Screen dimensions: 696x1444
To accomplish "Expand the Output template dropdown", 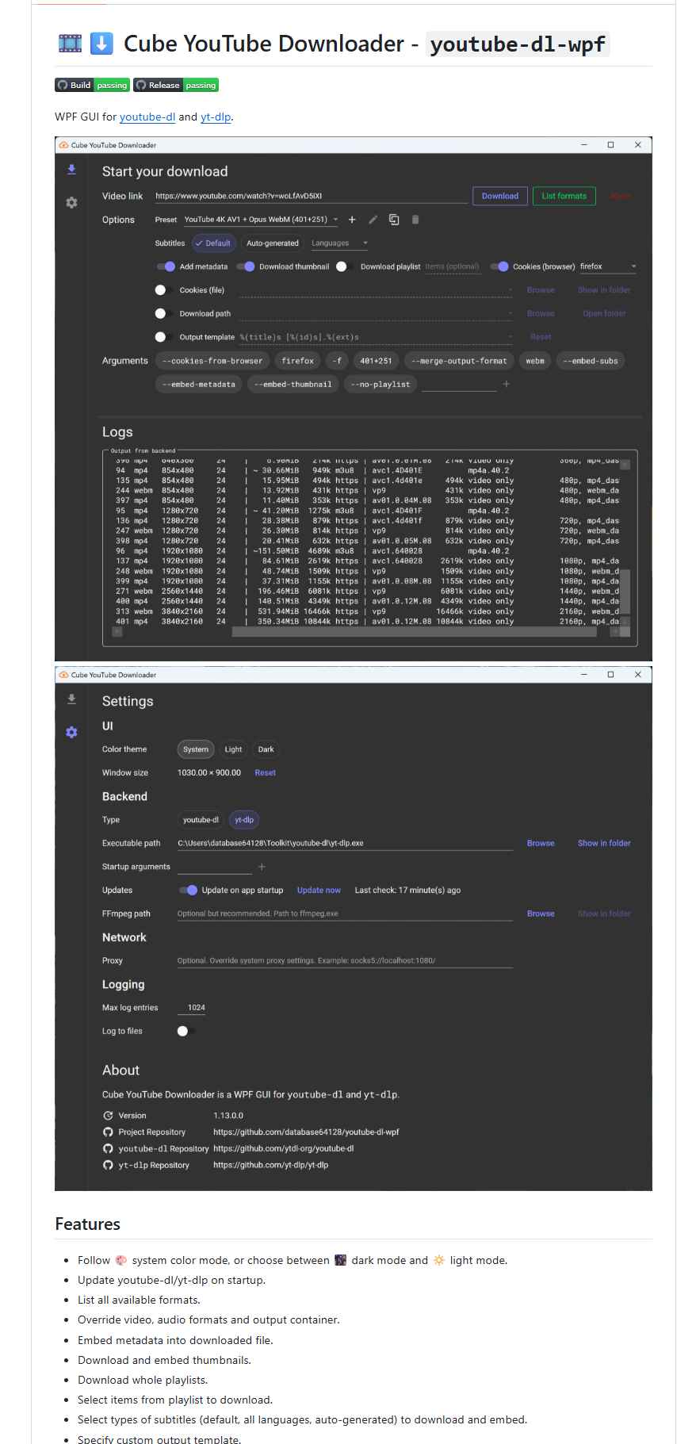I will click(510, 337).
